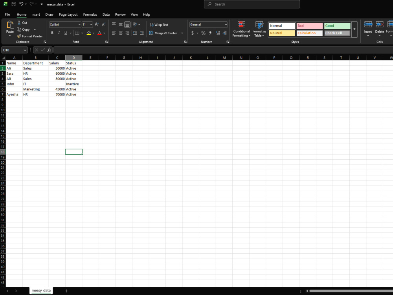Select the messy_data sheet tab
This screenshot has height=295, width=393.
pos(41,291)
